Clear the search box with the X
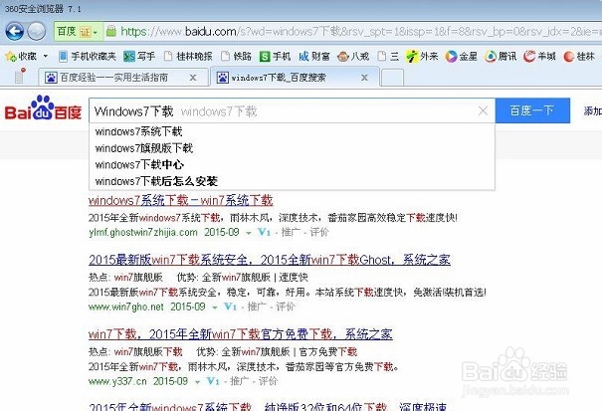This screenshot has width=602, height=411. point(483,111)
